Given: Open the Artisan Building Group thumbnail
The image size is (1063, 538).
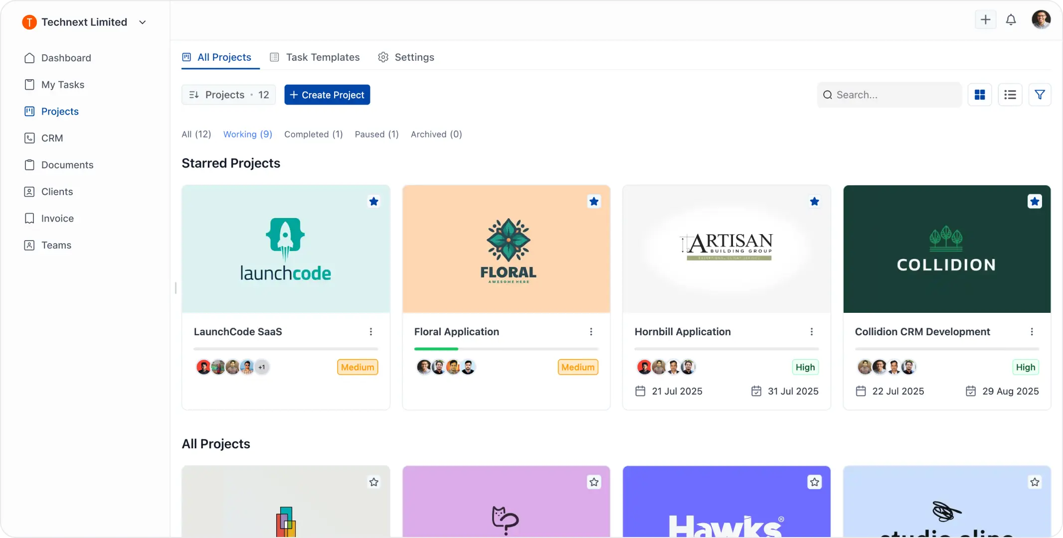Looking at the screenshot, I should point(726,249).
